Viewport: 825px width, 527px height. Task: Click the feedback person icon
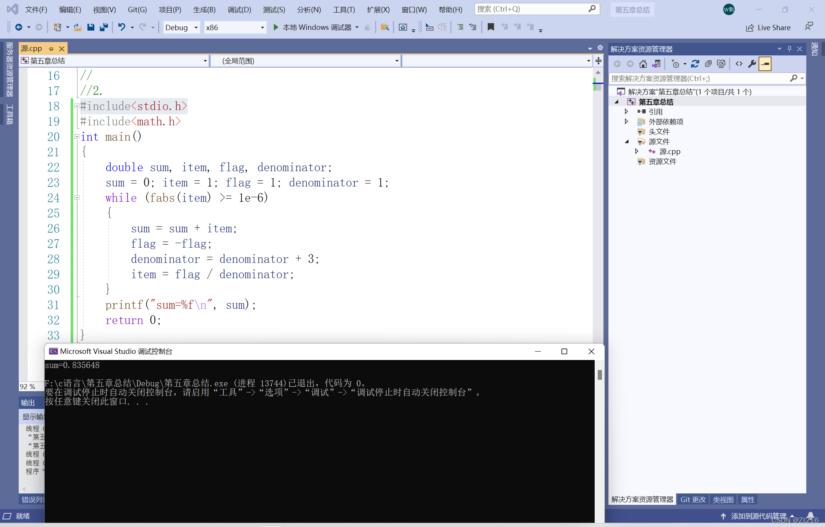tap(809, 27)
